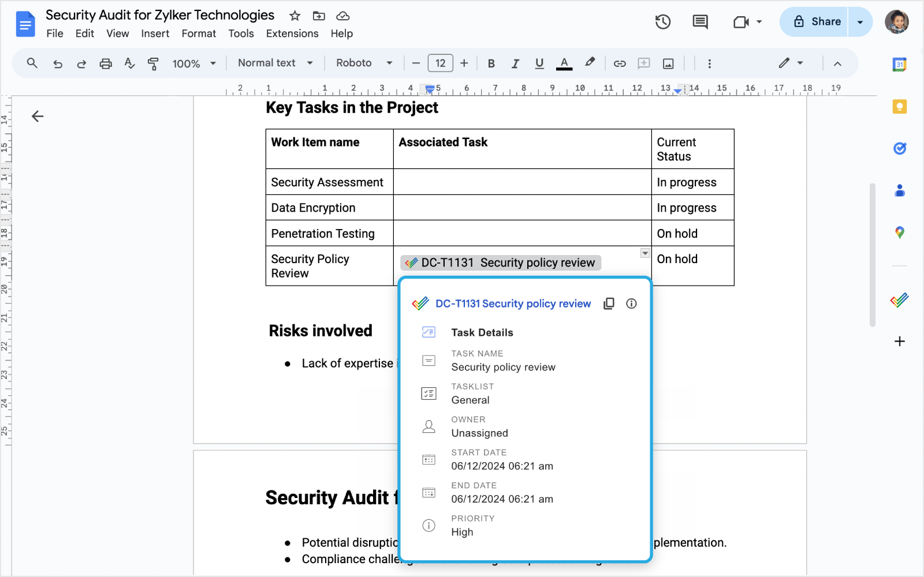
Task: Open the Edit menu
Action: (x=84, y=33)
